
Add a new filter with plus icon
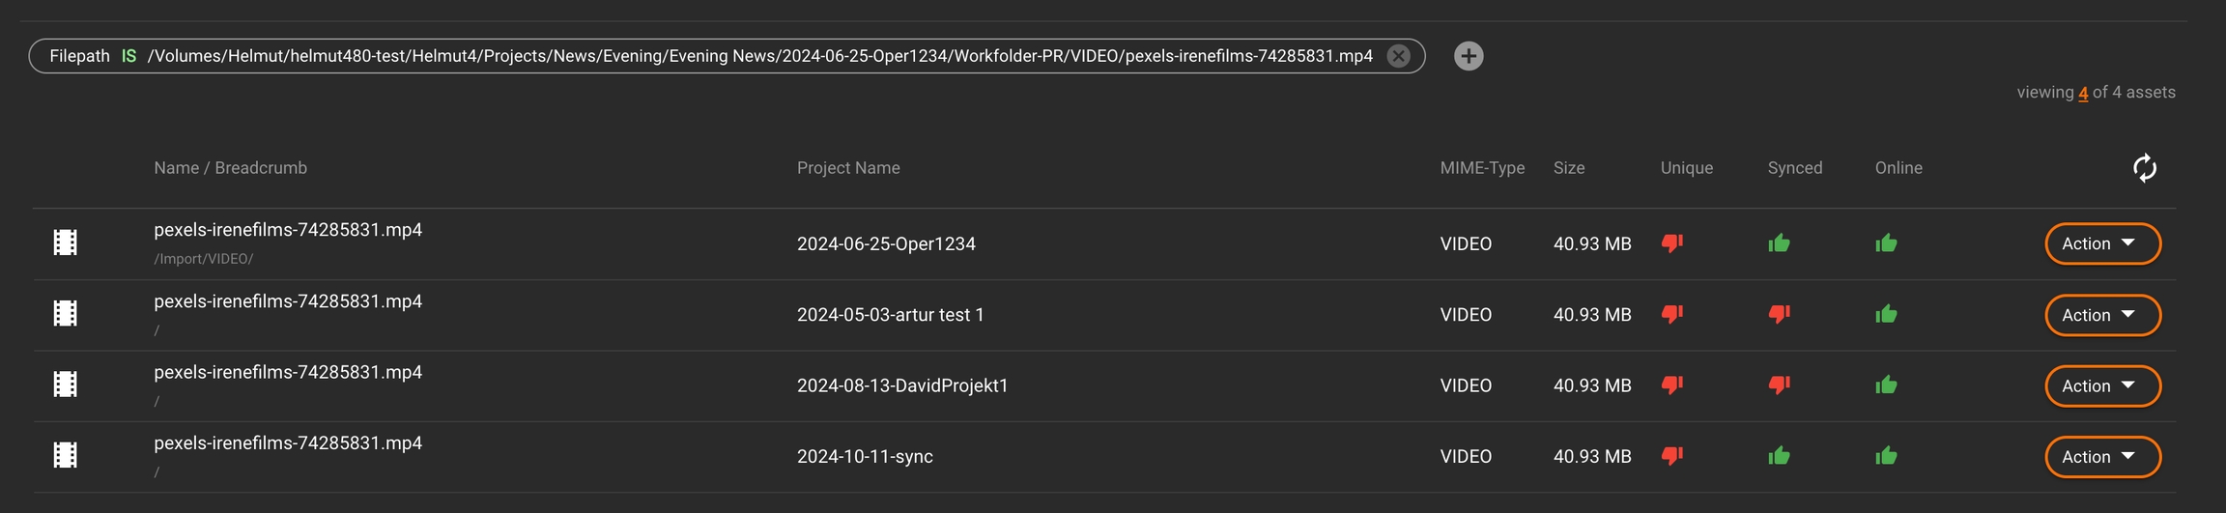click(x=1469, y=56)
